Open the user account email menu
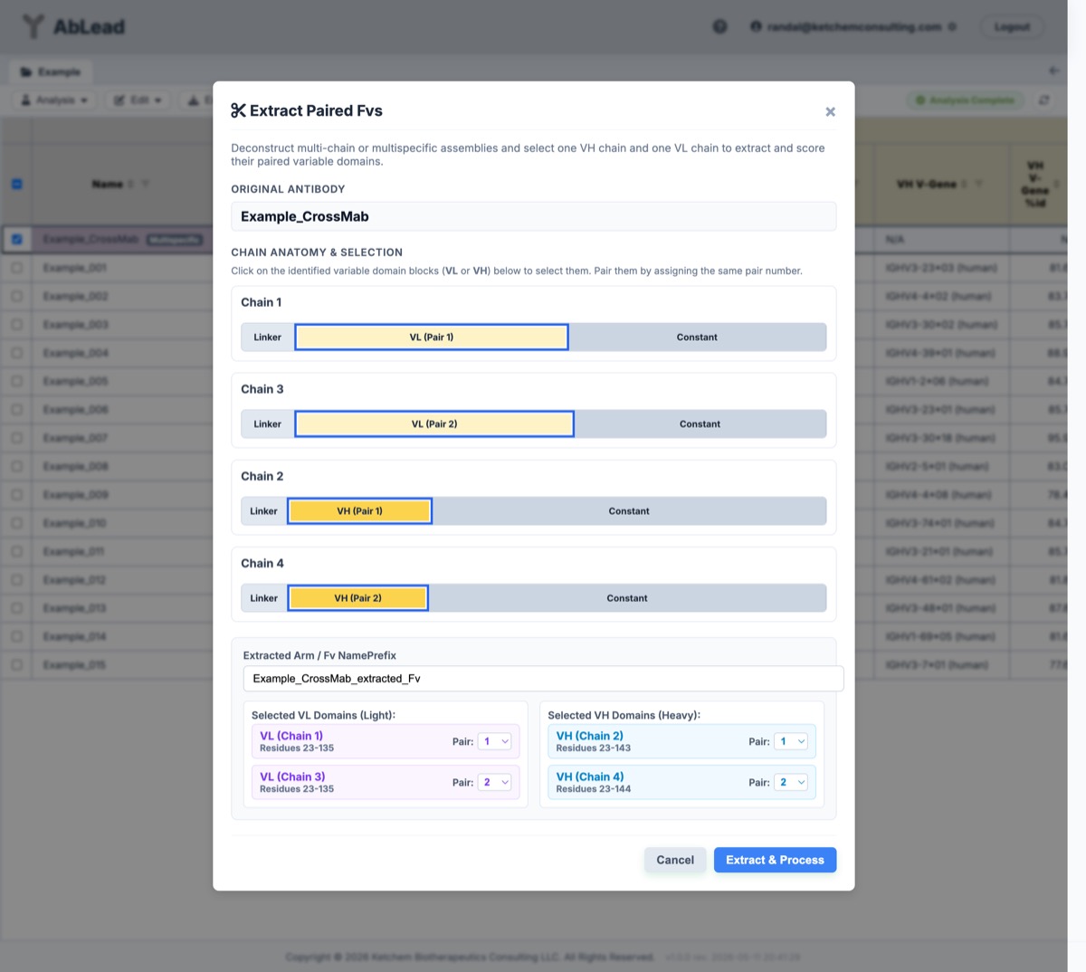1086x972 pixels. (853, 26)
